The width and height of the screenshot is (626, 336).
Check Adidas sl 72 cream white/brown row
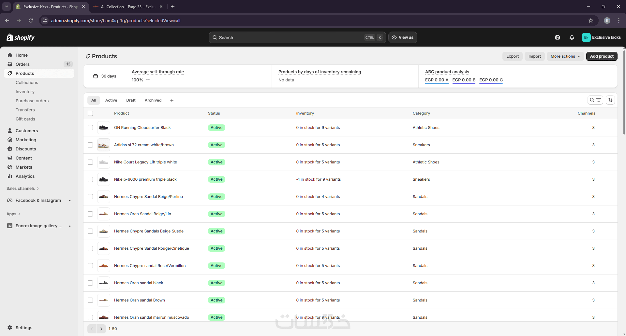[90, 145]
